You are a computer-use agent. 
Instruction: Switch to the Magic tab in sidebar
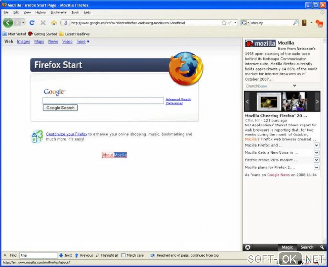(287, 247)
